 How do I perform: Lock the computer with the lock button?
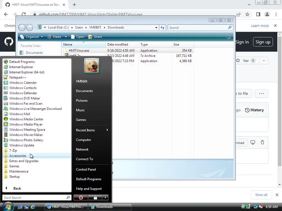coord(95,198)
